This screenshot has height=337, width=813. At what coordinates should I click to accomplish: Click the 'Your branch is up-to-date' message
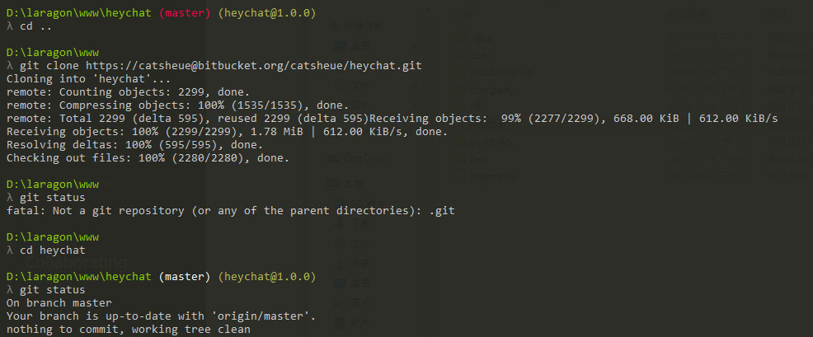click(161, 316)
